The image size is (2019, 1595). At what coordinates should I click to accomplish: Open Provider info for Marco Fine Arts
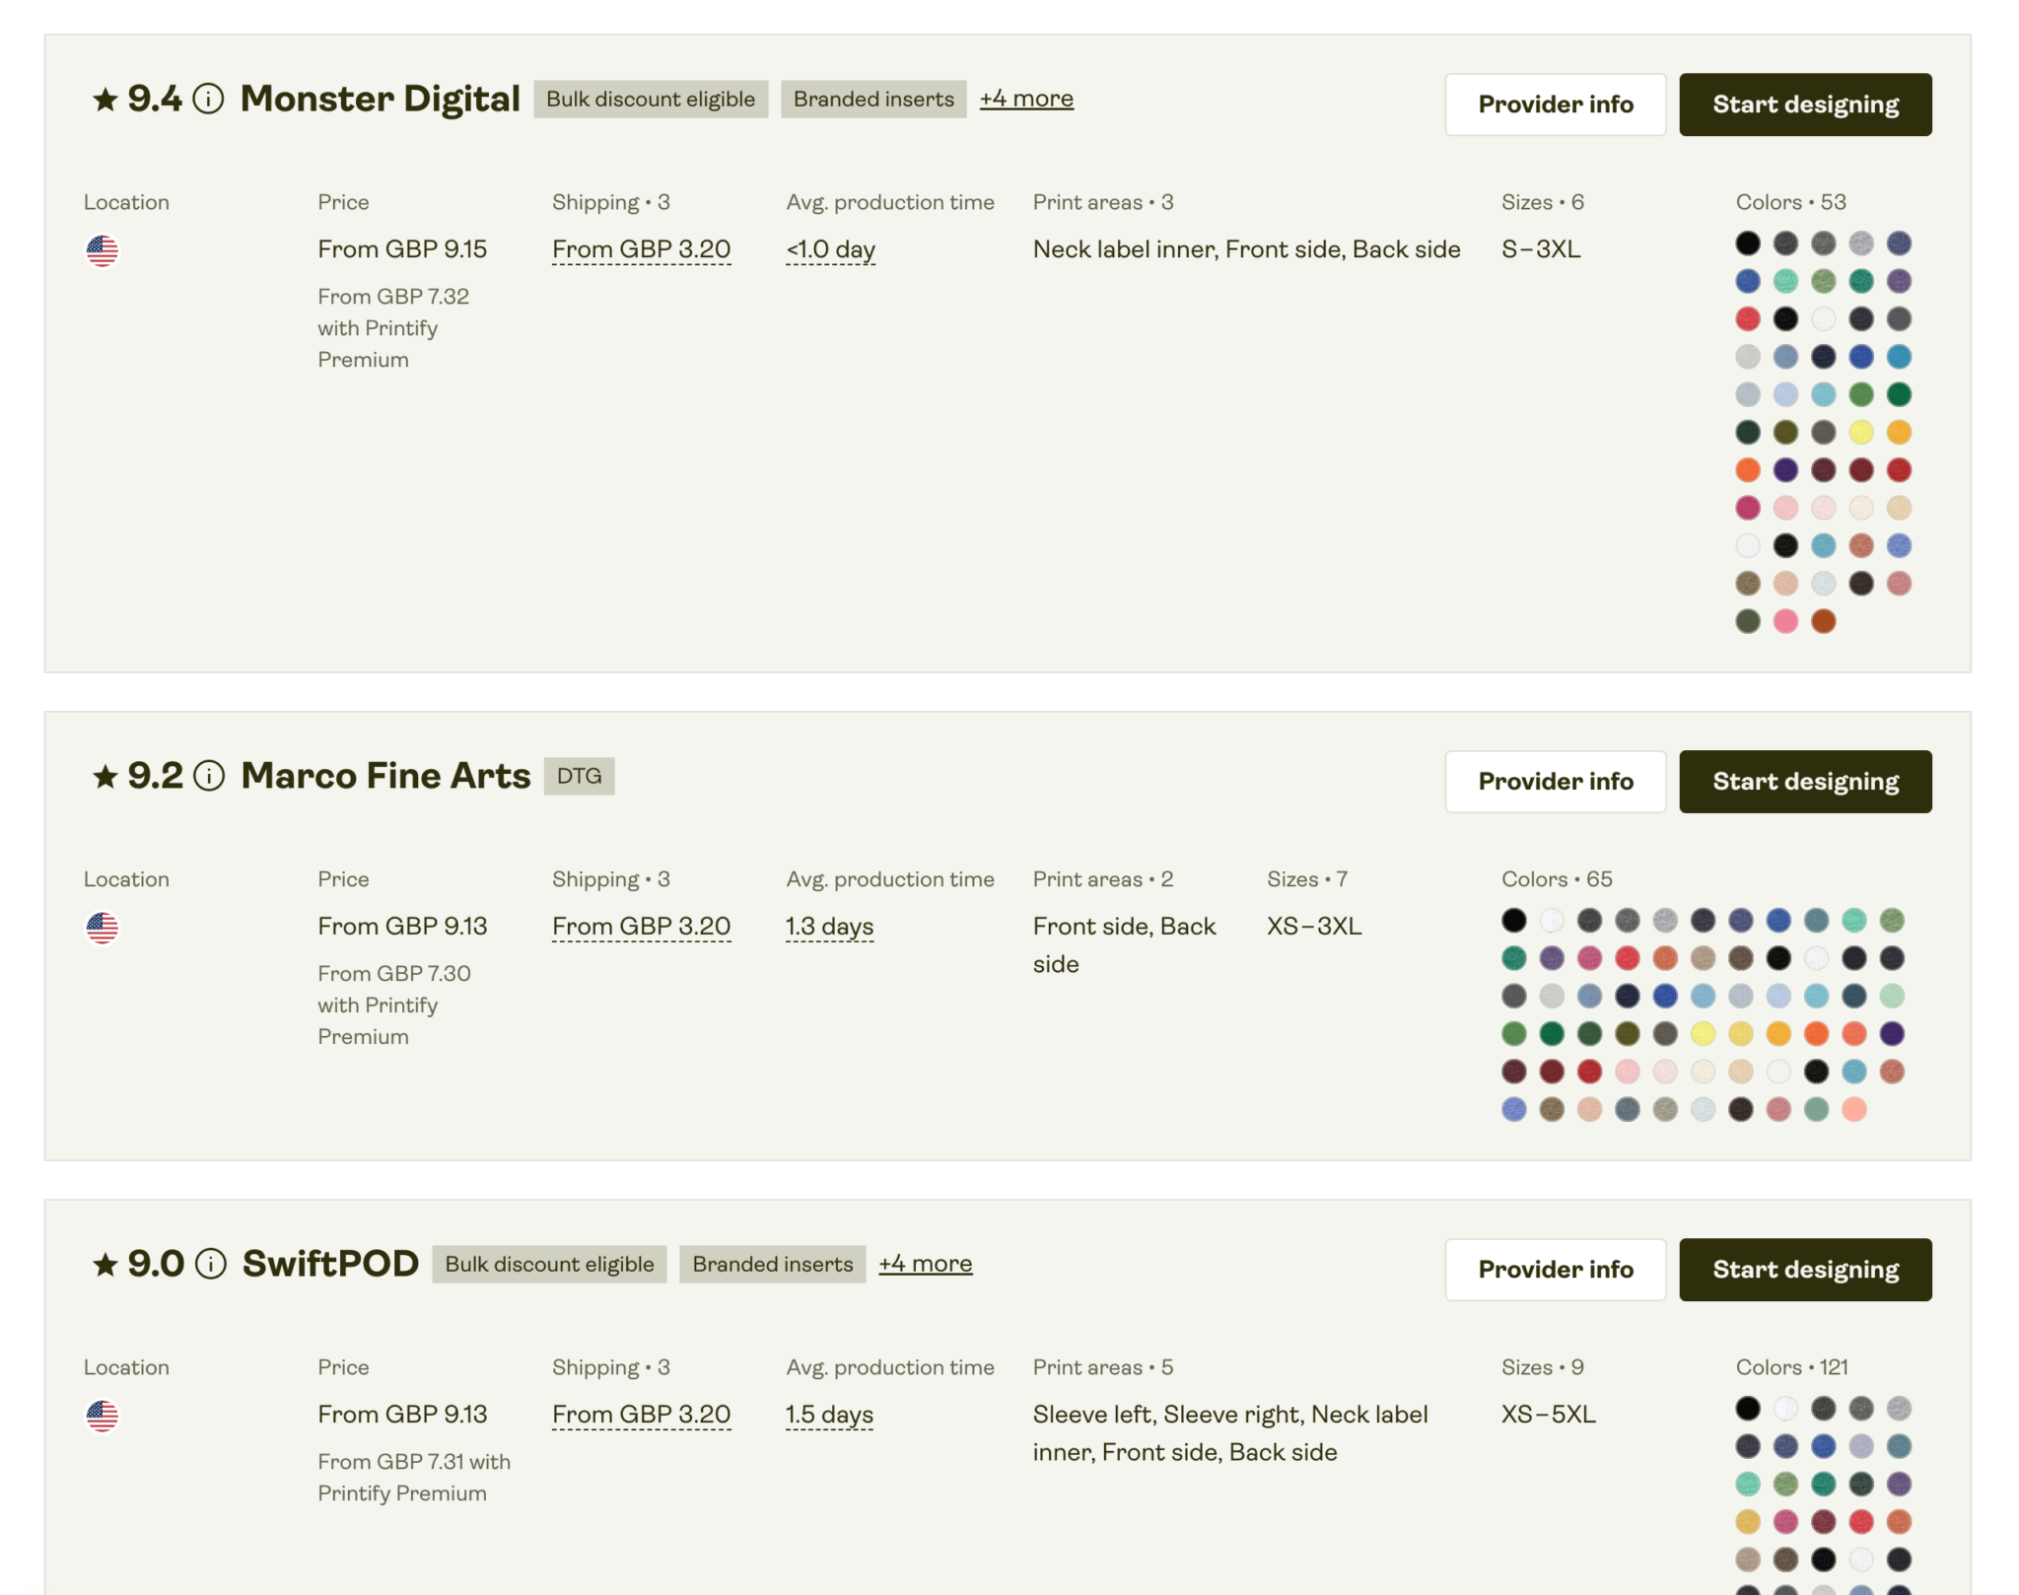click(1555, 782)
